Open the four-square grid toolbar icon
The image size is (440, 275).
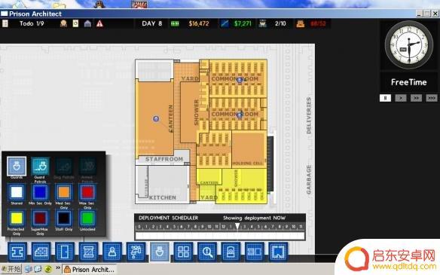183,252
